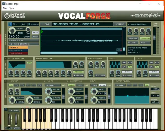Toggle the Delay SYNC button
The width and height of the screenshot is (165, 131).
click(x=103, y=85)
